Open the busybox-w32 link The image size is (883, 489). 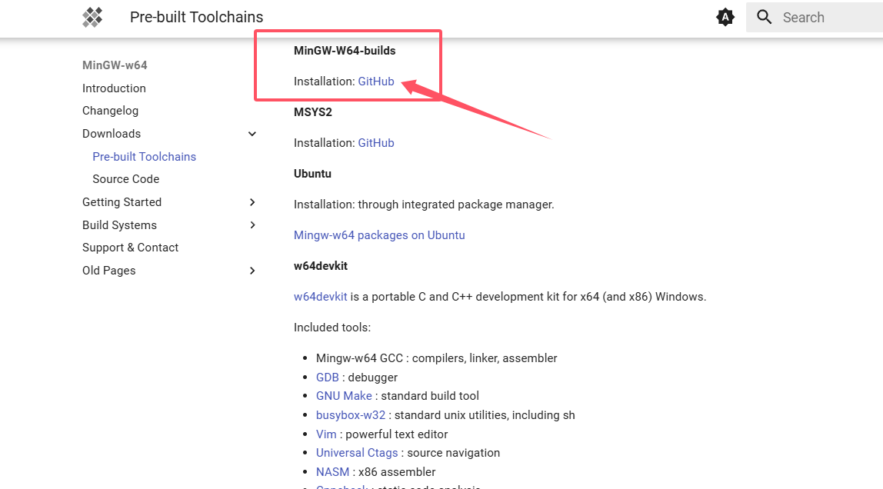[x=350, y=415]
